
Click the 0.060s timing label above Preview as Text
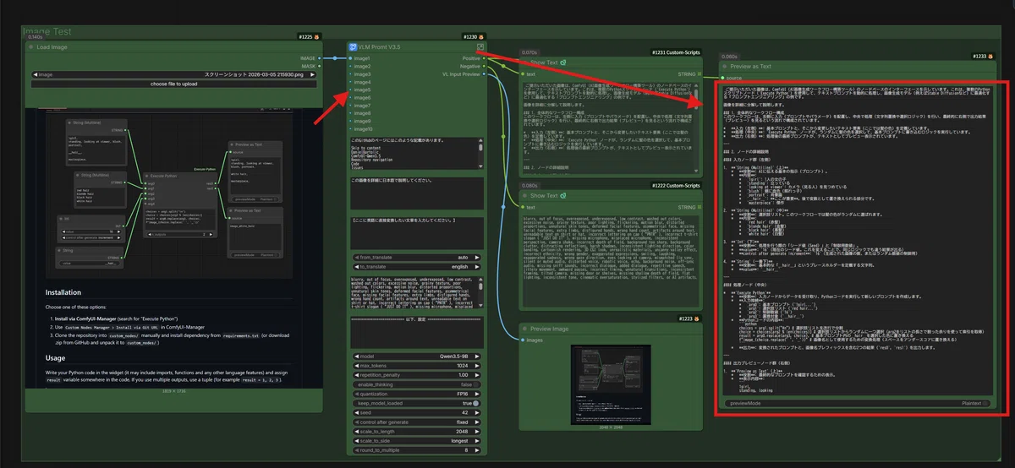tap(728, 57)
